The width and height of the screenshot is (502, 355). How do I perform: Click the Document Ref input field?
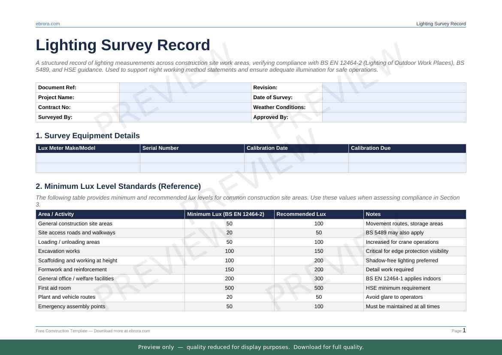pos(185,88)
